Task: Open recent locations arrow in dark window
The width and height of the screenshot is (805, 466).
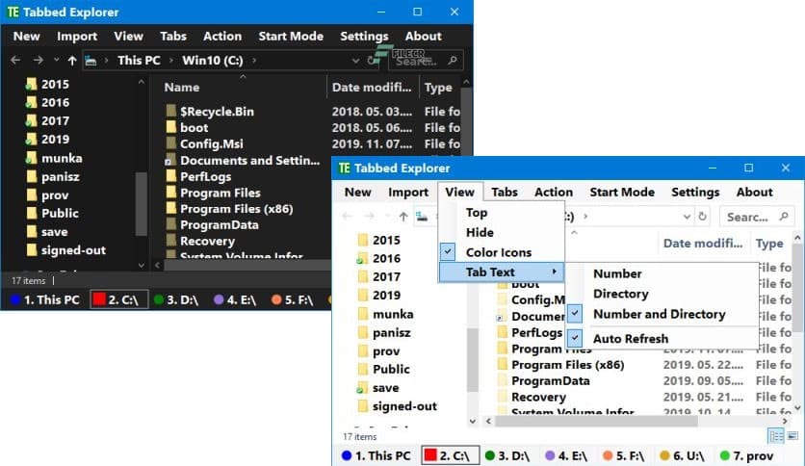Action: pos(56,60)
